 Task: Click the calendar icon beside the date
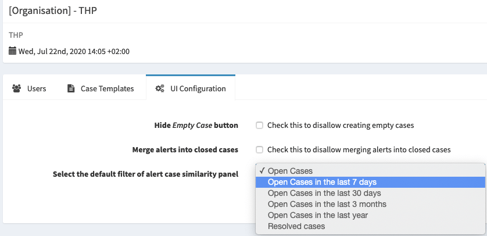(12, 51)
